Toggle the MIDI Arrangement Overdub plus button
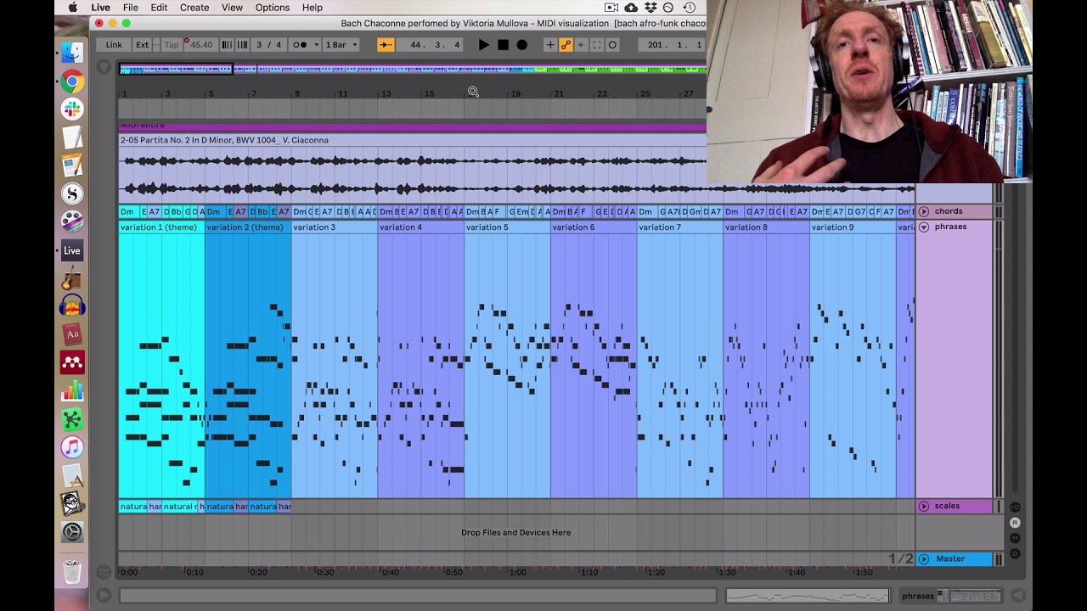The width and height of the screenshot is (1087, 611). (x=550, y=45)
